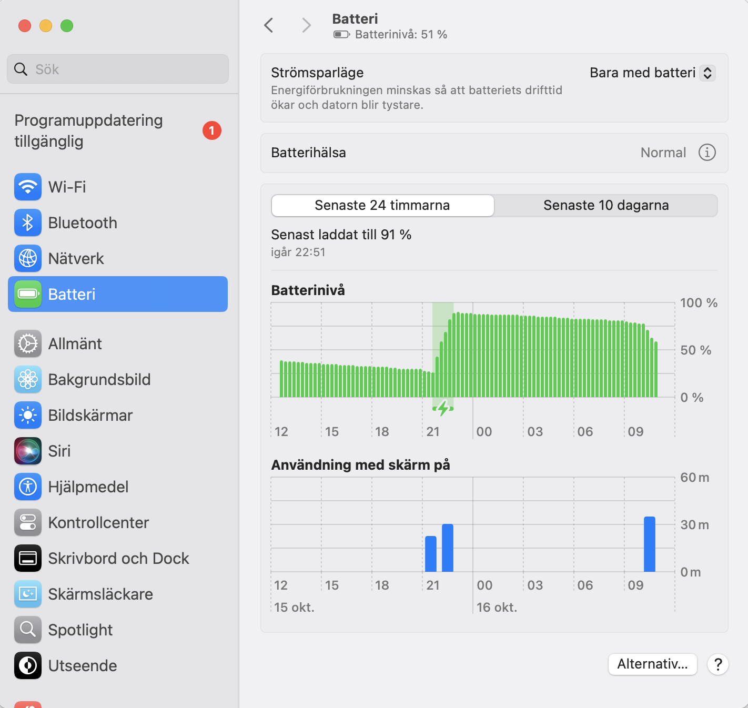Click the magnifying glass in search field
The height and width of the screenshot is (708, 748).
[21, 69]
